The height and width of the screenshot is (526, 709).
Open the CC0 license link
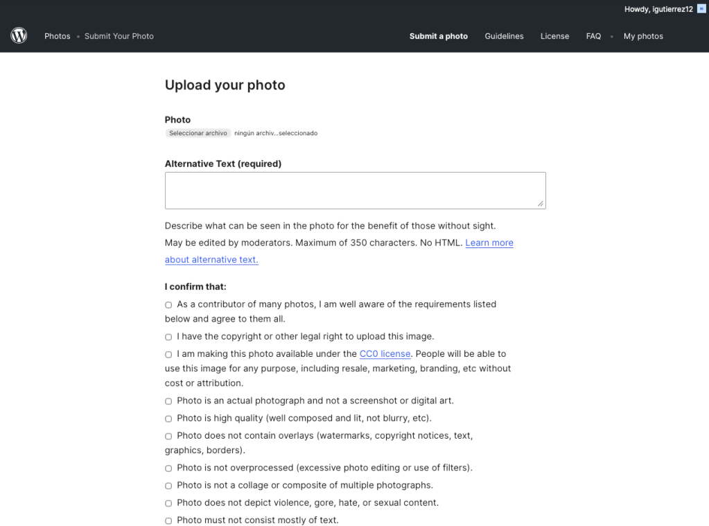(385, 353)
